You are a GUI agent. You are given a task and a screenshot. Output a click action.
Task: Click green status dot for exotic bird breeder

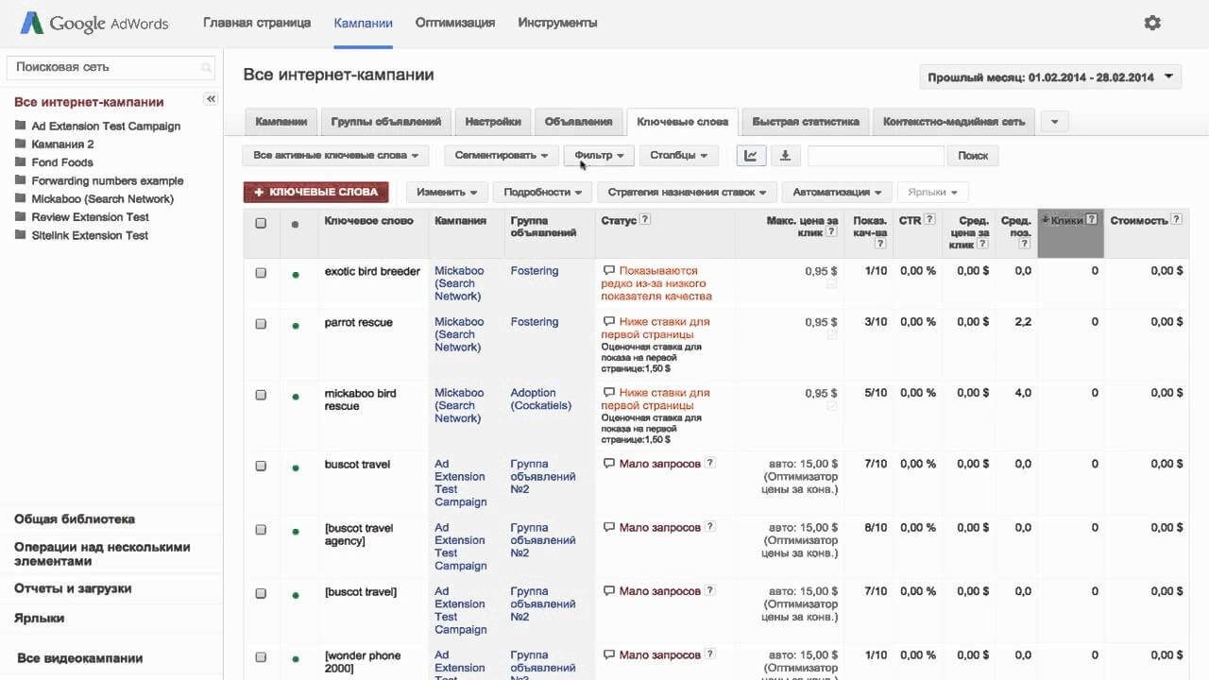coord(296,274)
